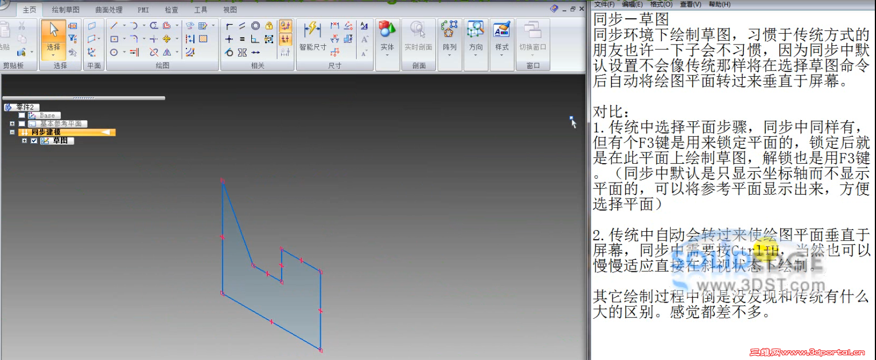Collapse the 同步建模 tree node

tap(12, 132)
